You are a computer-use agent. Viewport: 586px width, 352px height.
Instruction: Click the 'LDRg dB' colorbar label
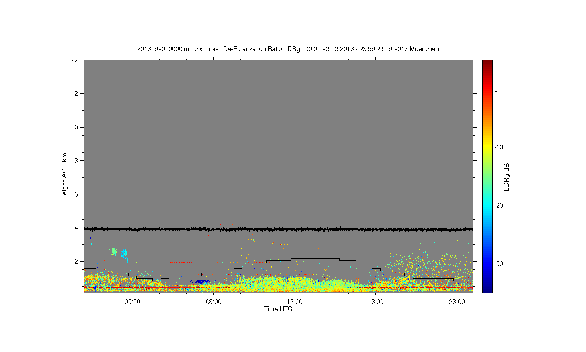point(506,177)
